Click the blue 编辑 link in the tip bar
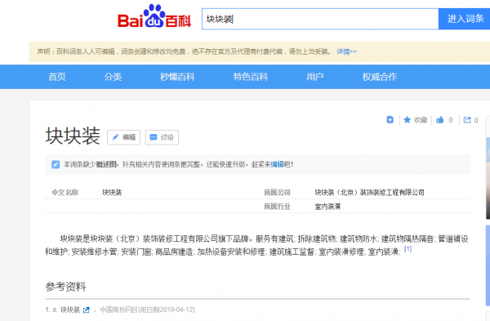Image resolution: width=490 pixels, height=321 pixels. pyautogui.click(x=277, y=164)
